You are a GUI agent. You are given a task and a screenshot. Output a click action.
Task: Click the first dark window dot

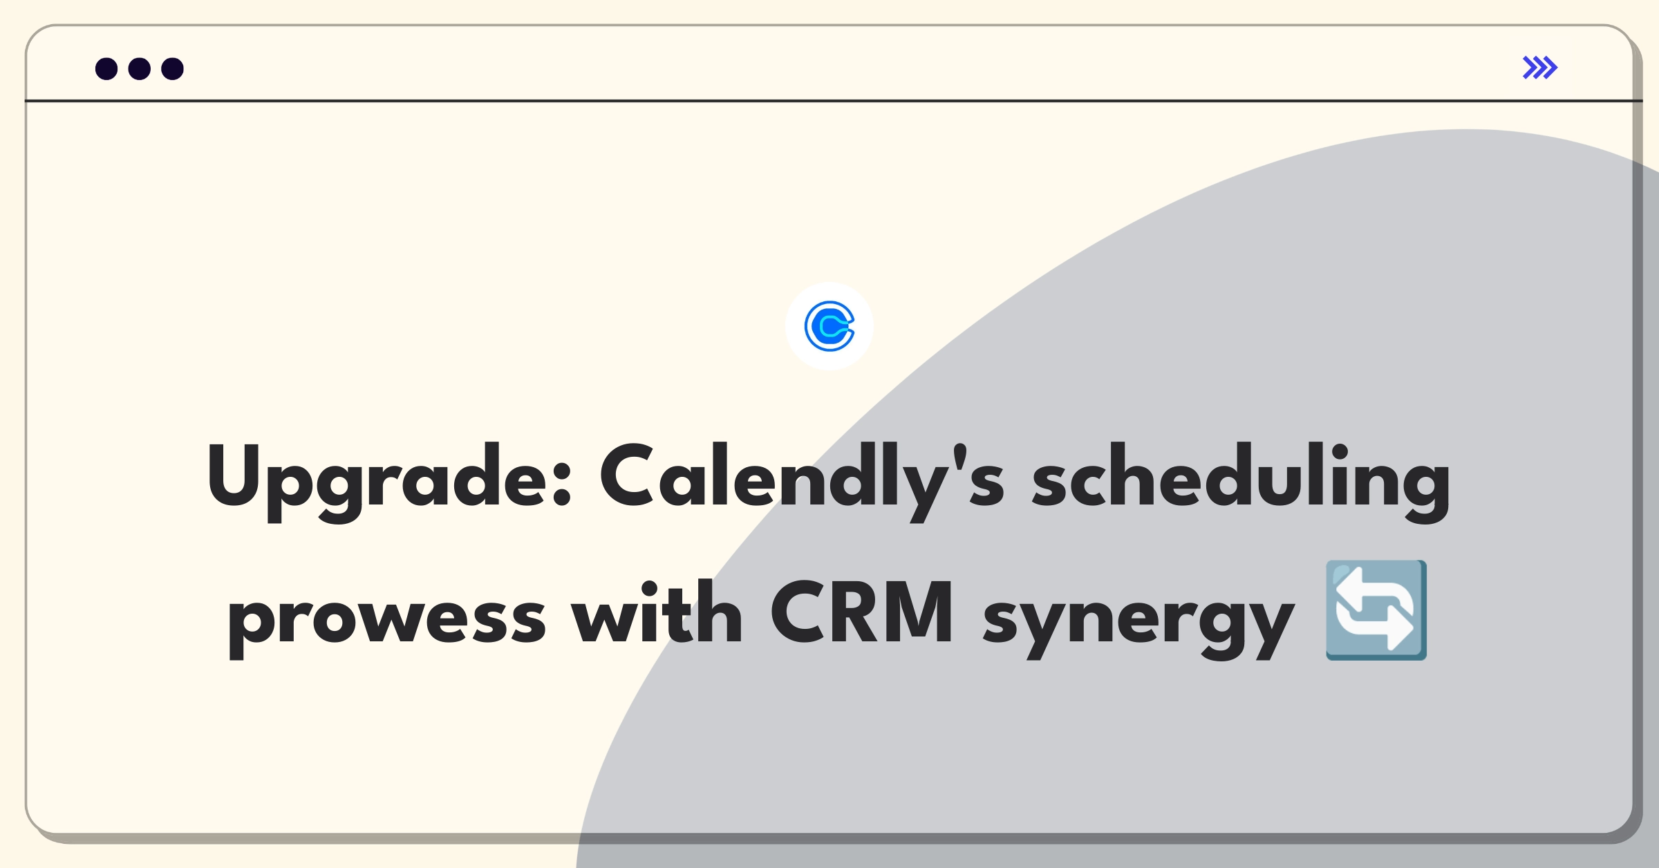[x=106, y=68]
